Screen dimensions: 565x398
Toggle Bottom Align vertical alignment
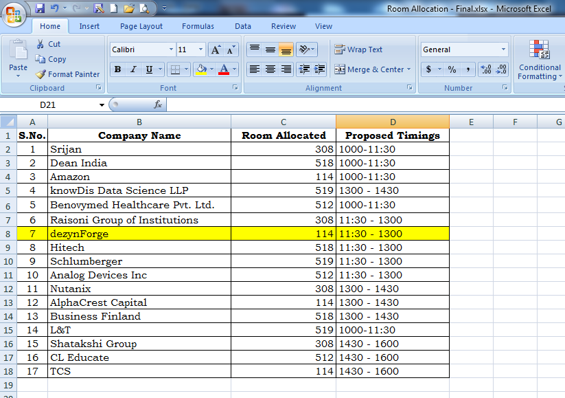coord(286,49)
